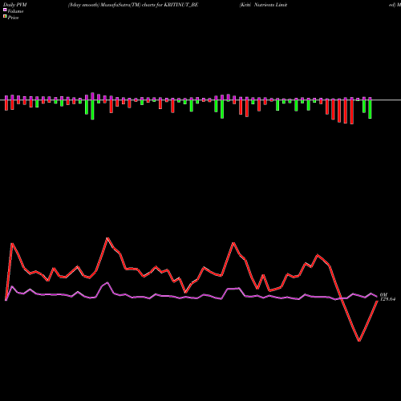Click the 'Daily PVM' title text
This screenshot has width=401, height=401.
tap(15, 5)
